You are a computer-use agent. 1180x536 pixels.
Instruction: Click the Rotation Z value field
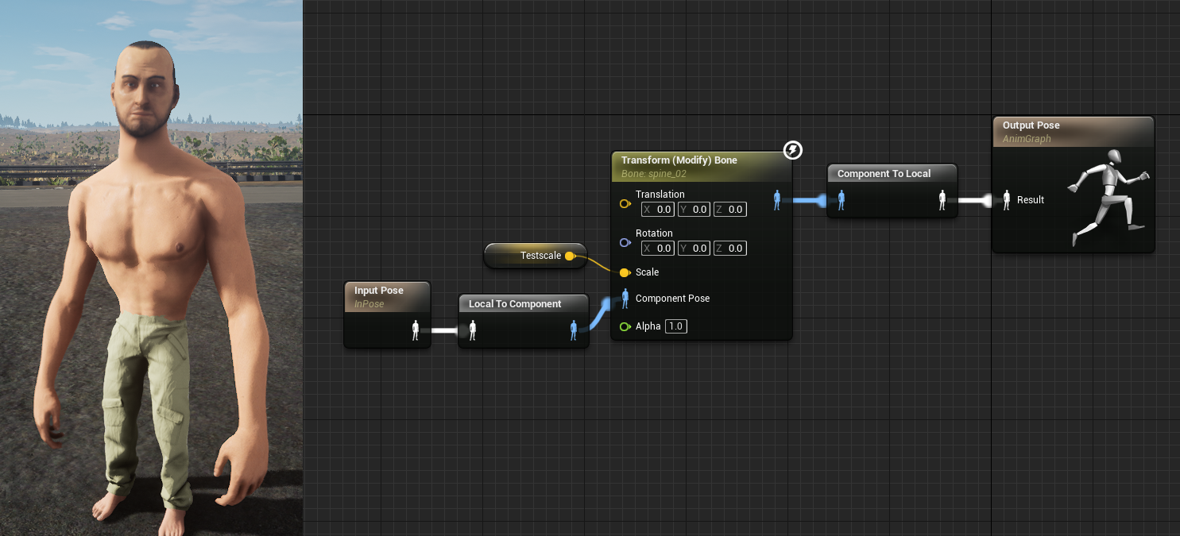coord(729,249)
